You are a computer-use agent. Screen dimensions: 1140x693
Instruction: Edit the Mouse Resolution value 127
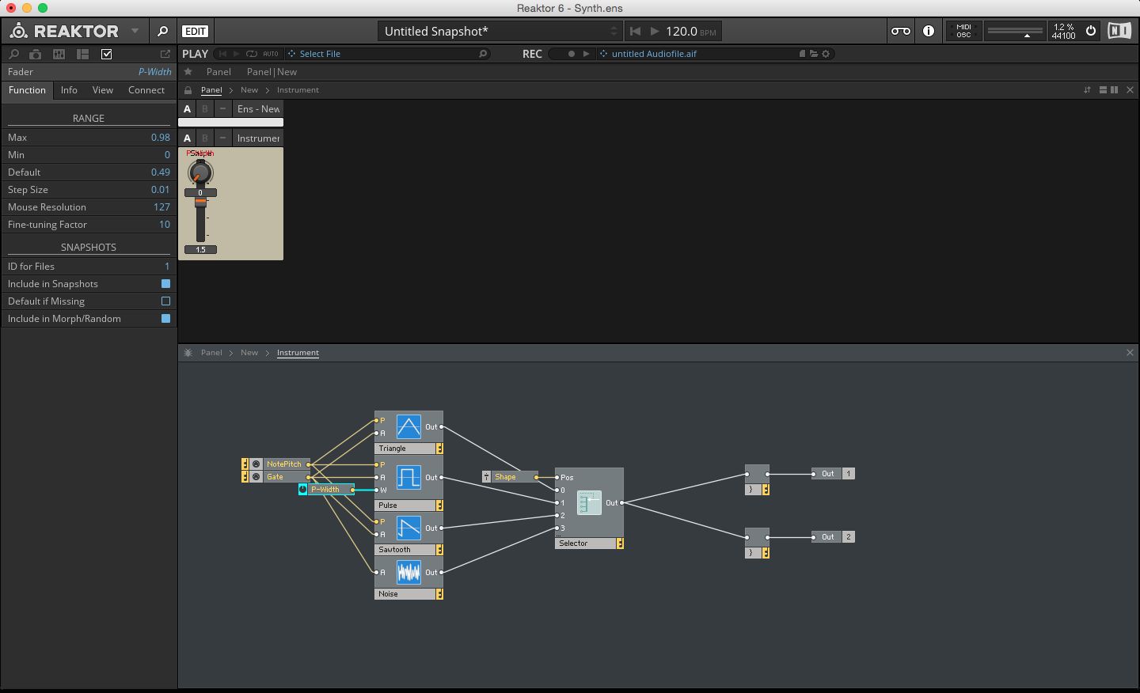tap(161, 207)
